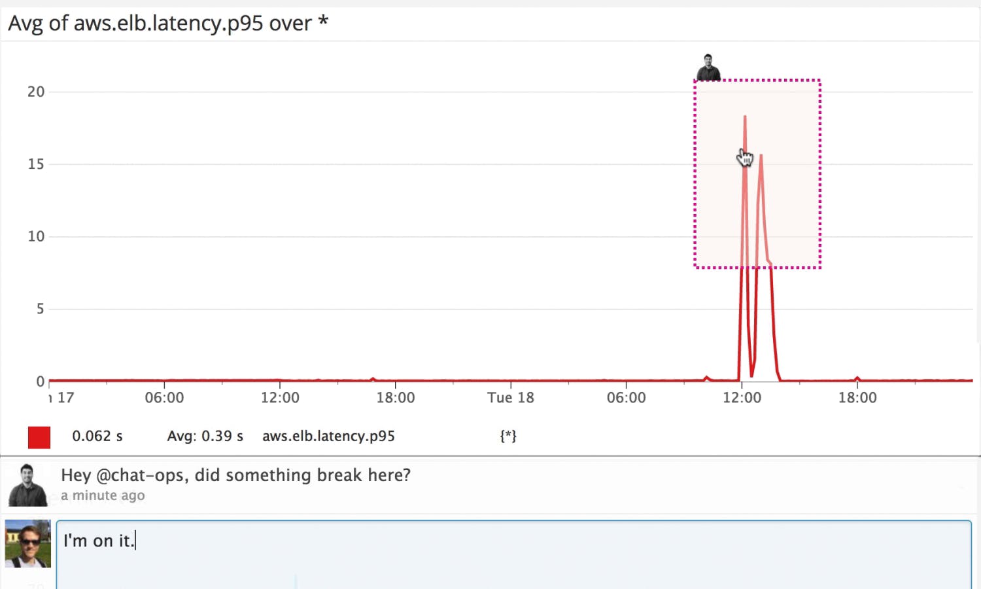Click the y-axis label 5
Screen dimensions: 981x589
click(40, 309)
